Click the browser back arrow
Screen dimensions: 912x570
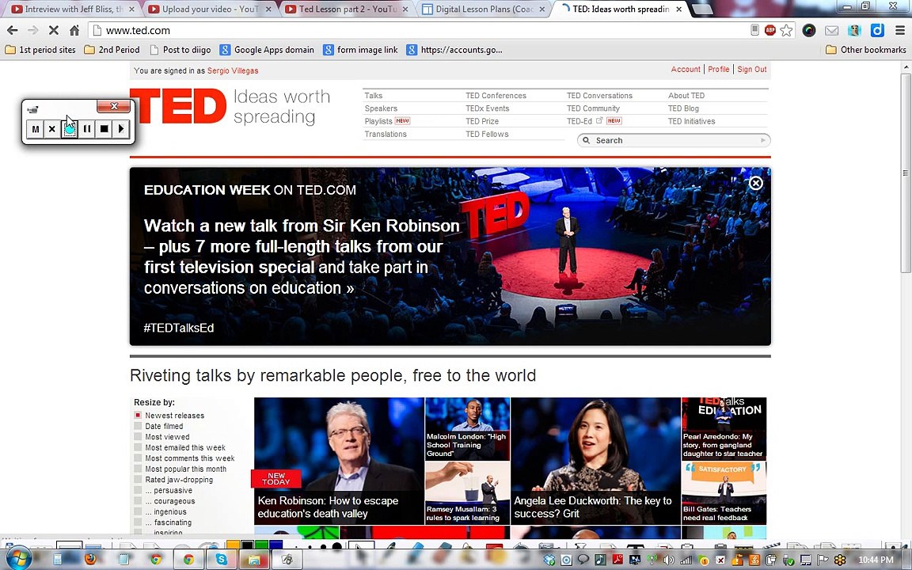click(x=12, y=30)
